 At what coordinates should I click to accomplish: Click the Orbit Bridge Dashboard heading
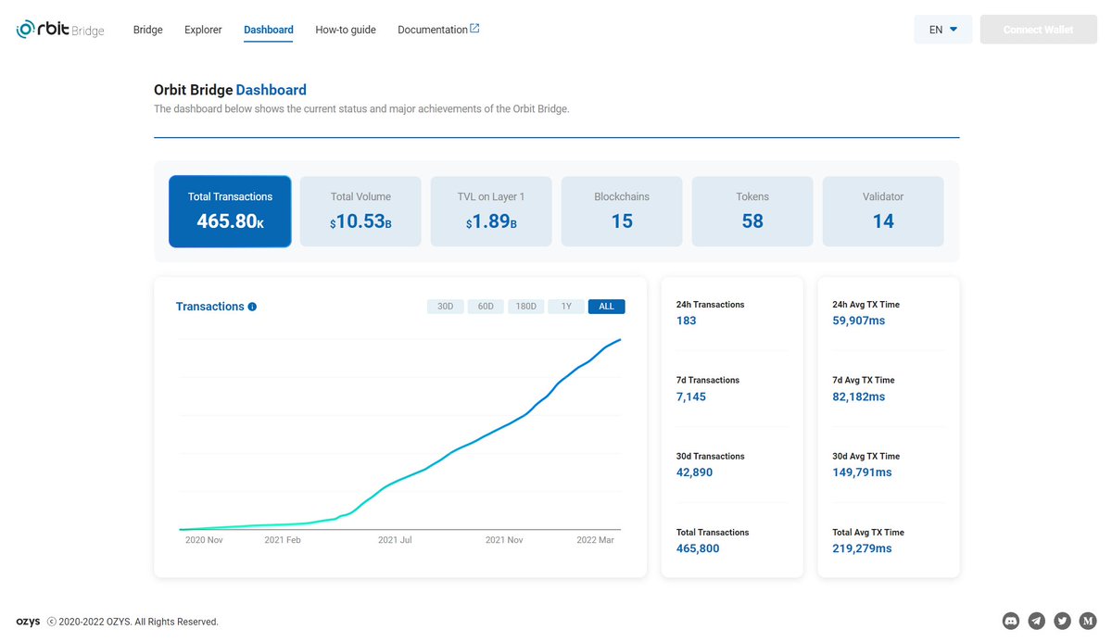230,90
